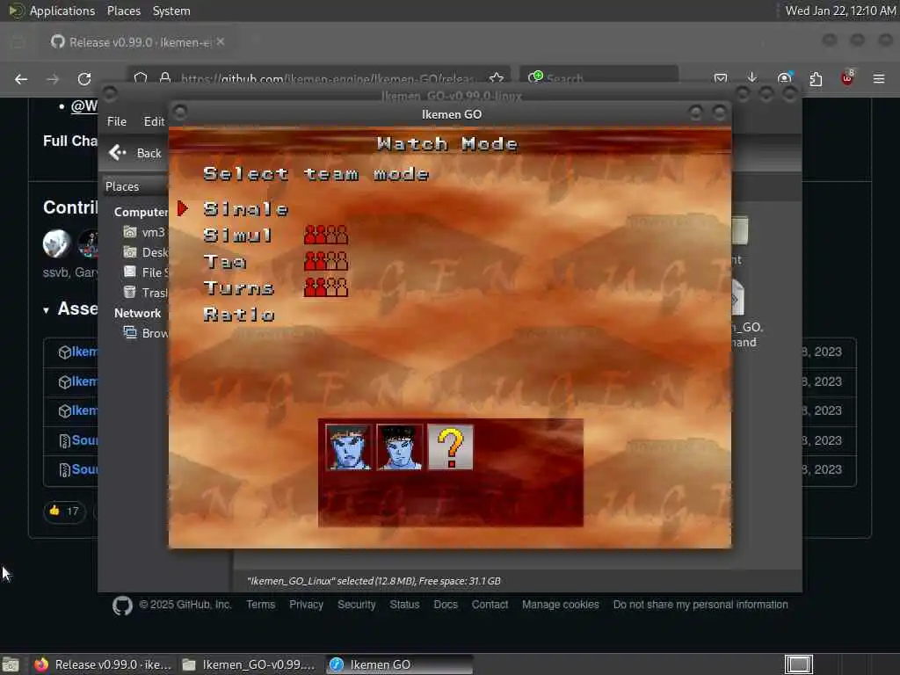The height and width of the screenshot is (675, 900).
Task: Open vm3 home folder in sidebar
Action: pos(145,232)
